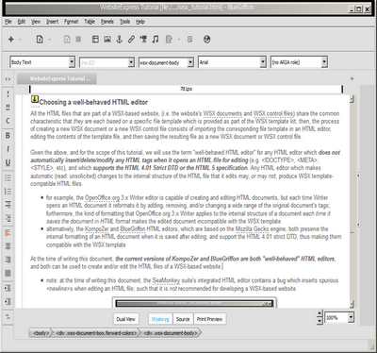Open the Body Text paragraph format dropdown

click(x=72, y=62)
